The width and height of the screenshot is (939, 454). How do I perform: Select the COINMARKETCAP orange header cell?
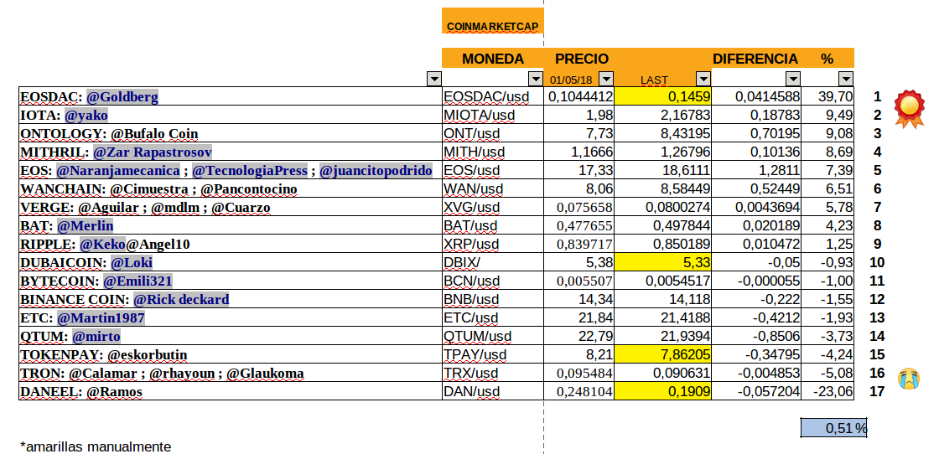493,26
